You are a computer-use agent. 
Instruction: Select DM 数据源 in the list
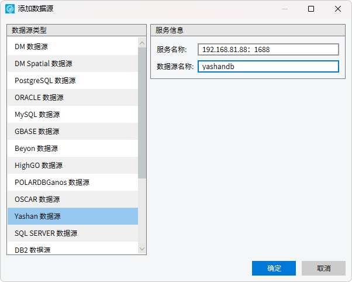pos(73,47)
